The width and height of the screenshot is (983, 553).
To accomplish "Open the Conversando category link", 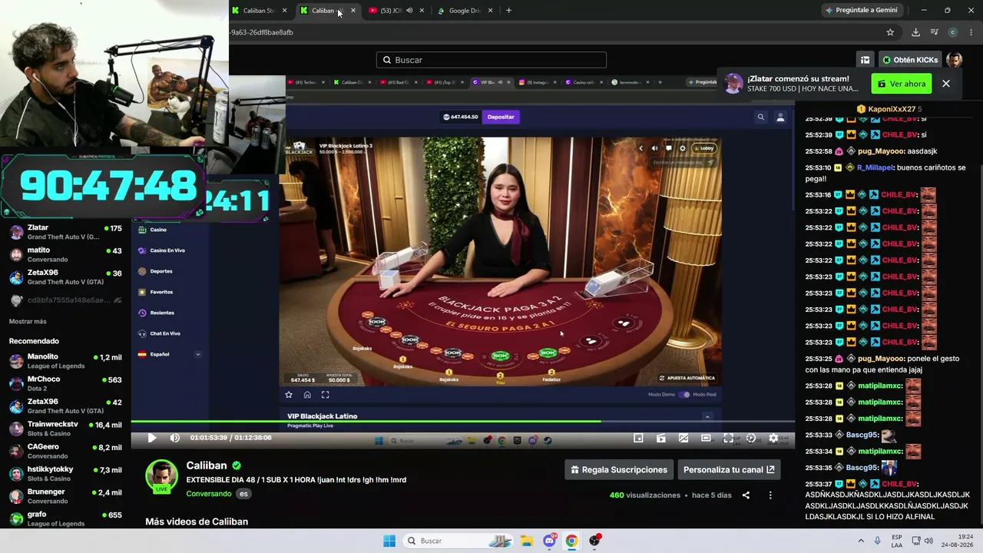I will pos(208,494).
